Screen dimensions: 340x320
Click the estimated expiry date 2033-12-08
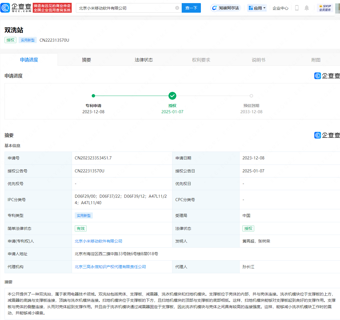point(251,112)
